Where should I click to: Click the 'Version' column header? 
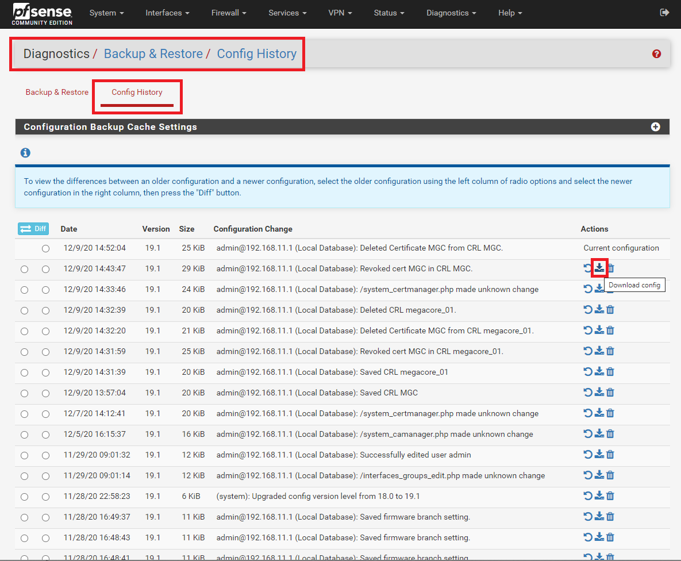(156, 229)
